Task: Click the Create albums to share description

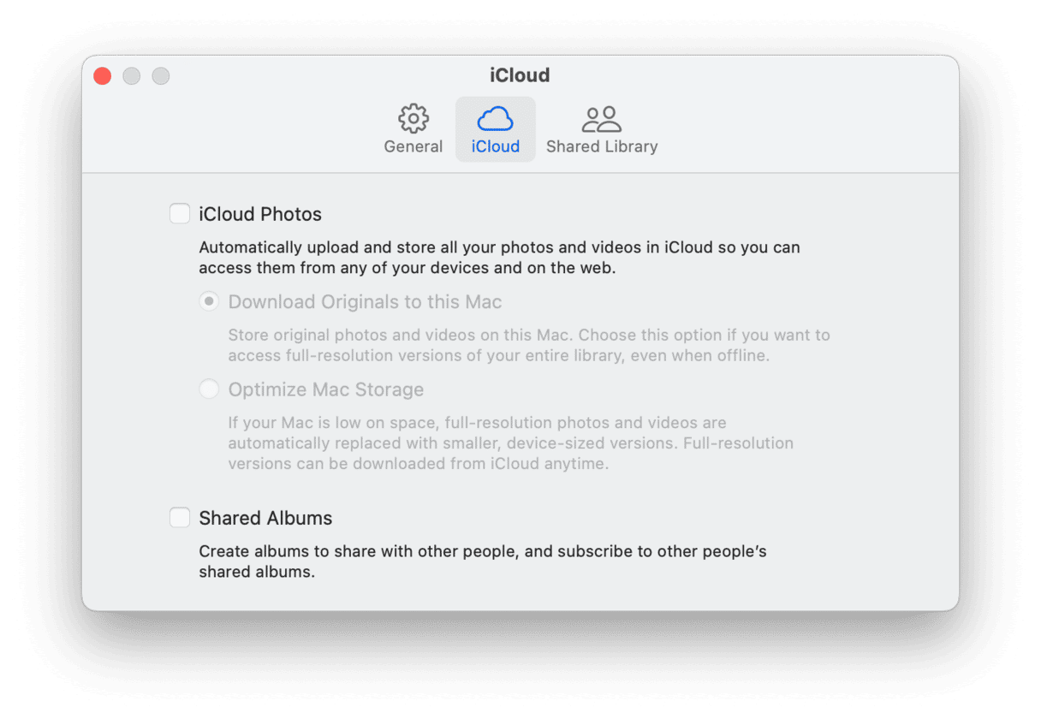Action: 483,562
